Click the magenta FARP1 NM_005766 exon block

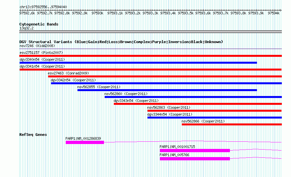(195, 159)
